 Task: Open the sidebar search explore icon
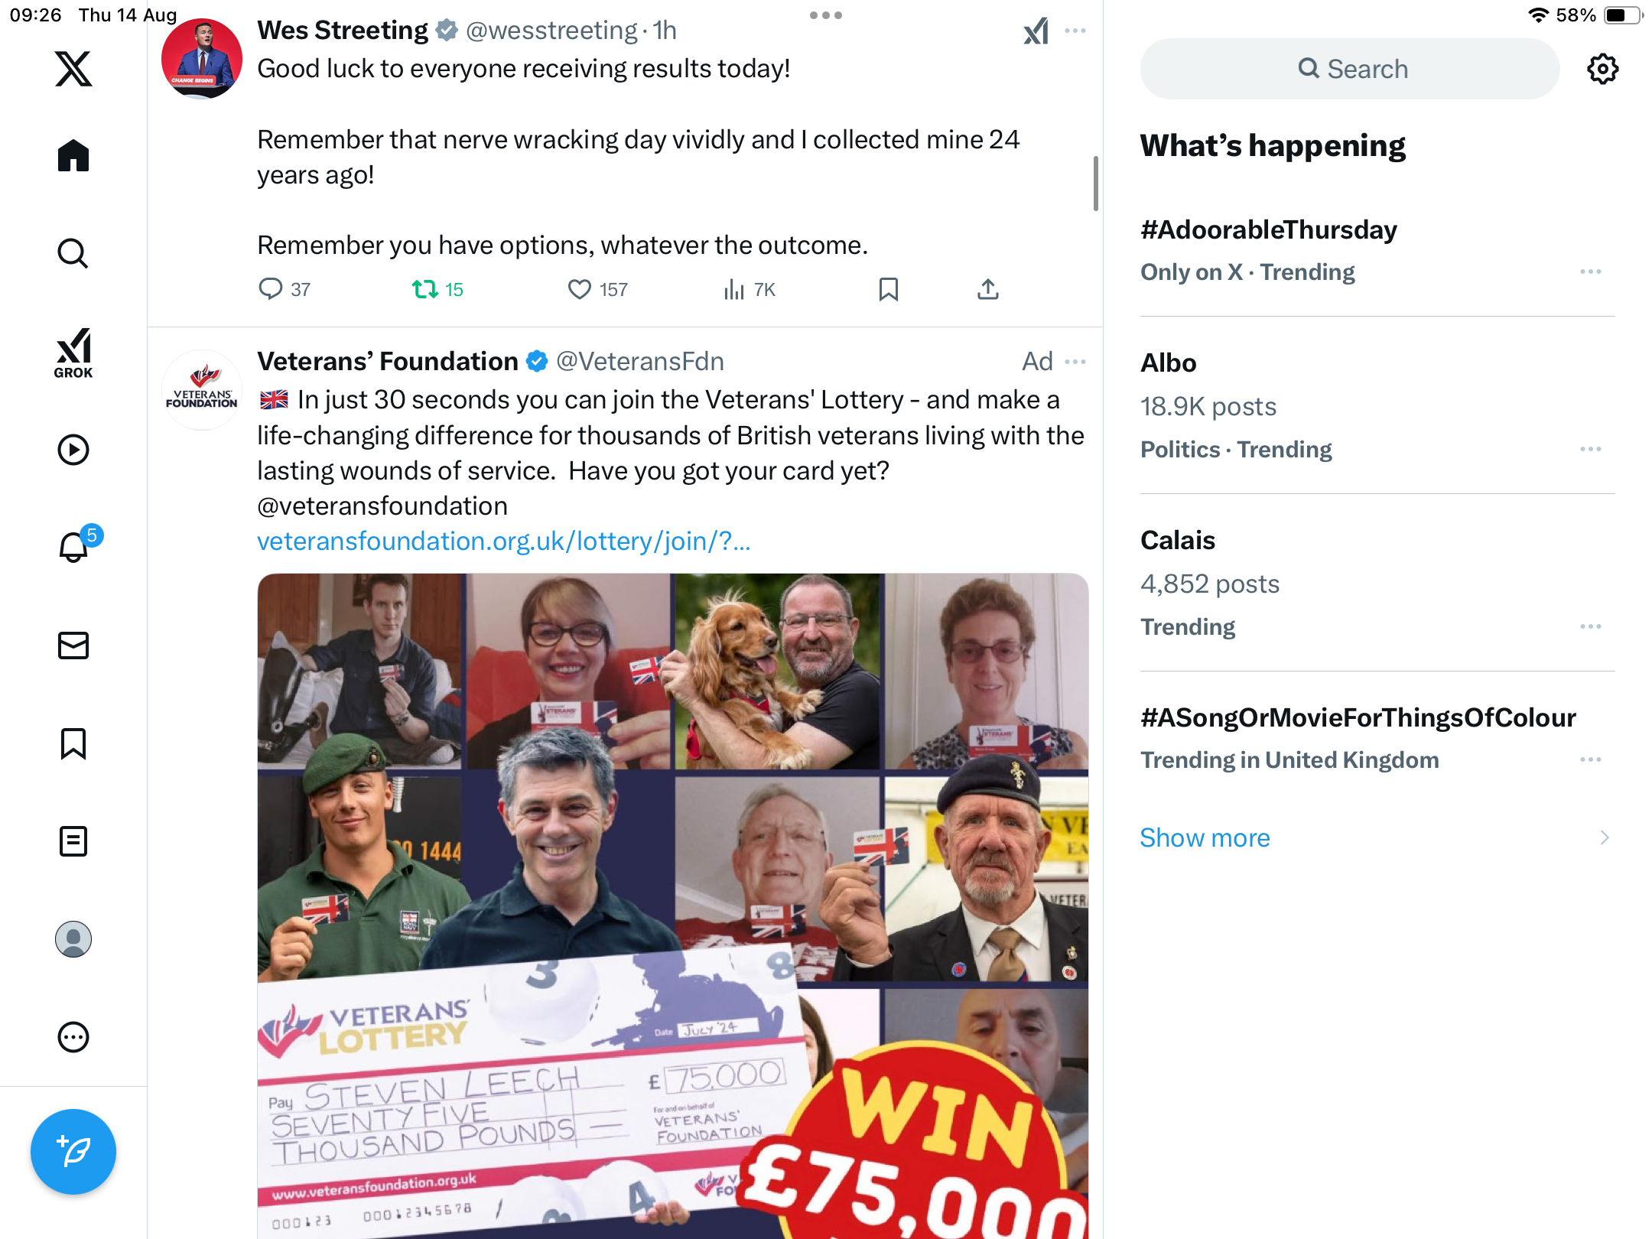[x=73, y=253]
